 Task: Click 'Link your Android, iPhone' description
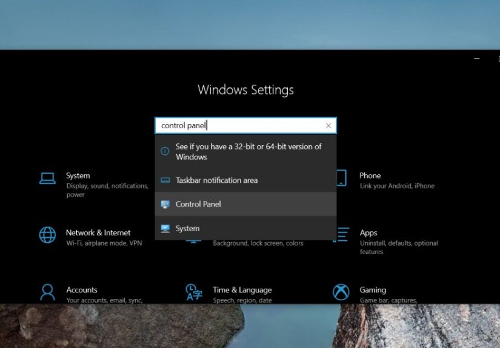point(397,186)
